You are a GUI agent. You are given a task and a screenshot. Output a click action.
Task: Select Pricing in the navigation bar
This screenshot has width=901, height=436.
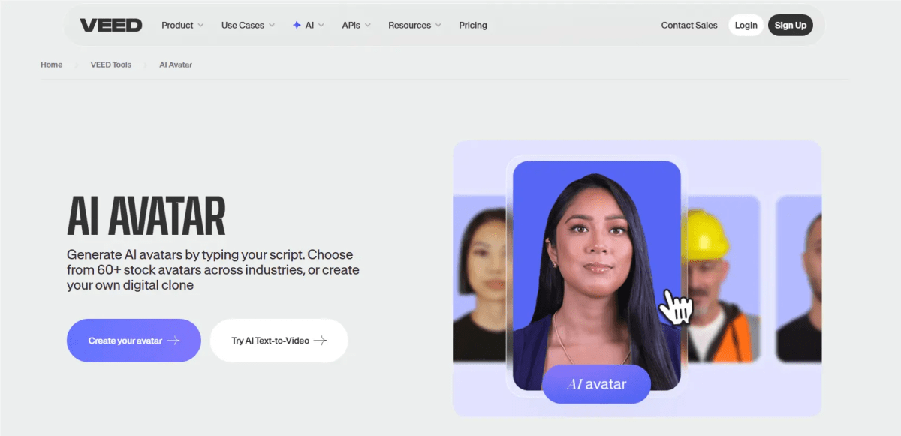pos(472,25)
